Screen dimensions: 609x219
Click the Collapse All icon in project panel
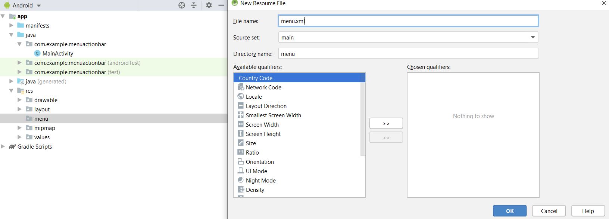[194, 5]
